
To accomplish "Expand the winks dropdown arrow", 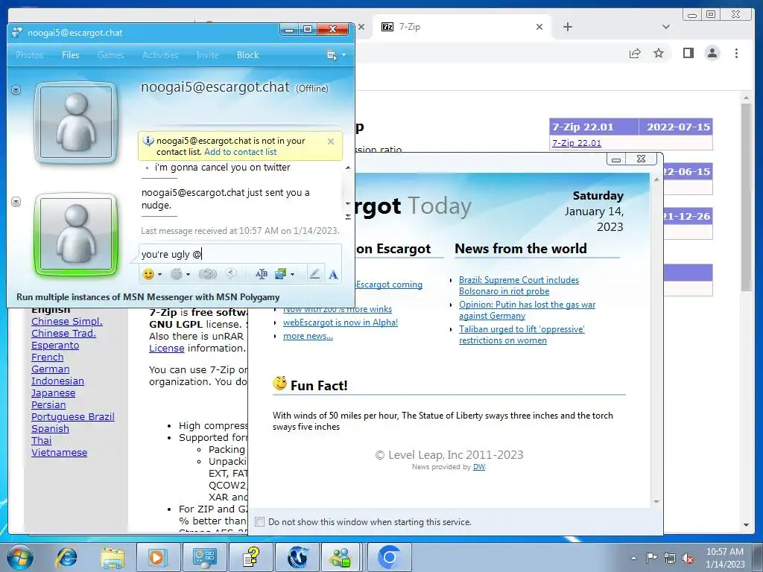I will tap(188, 274).
